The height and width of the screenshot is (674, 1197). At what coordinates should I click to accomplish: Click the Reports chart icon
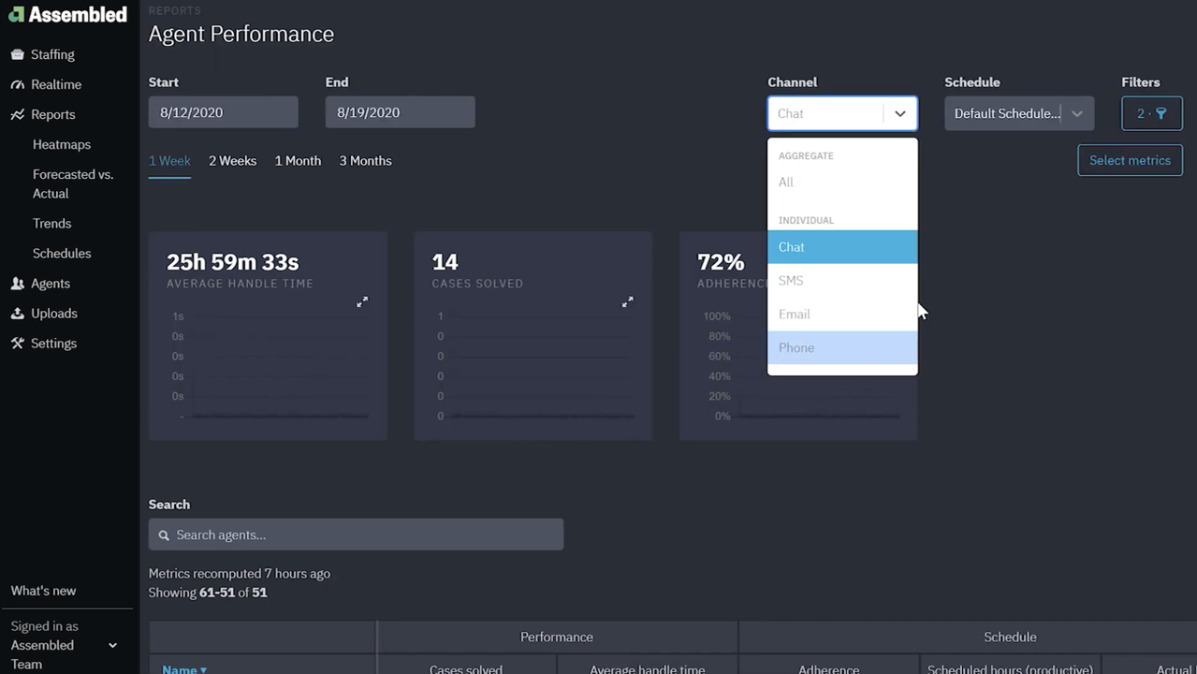17,114
